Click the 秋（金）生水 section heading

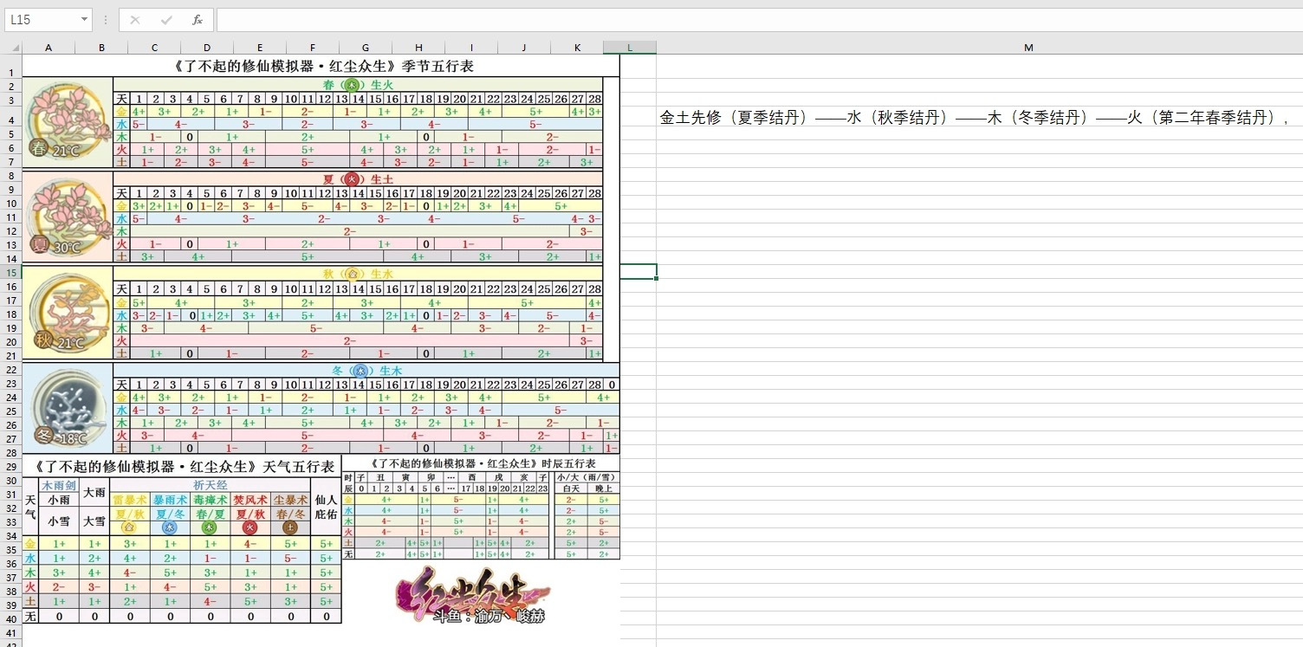pyautogui.click(x=358, y=274)
